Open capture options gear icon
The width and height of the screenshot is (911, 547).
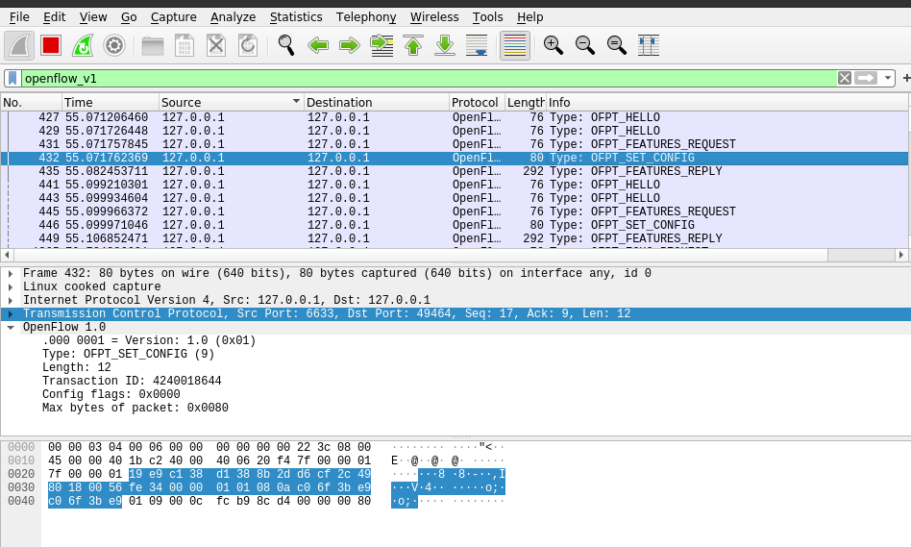coord(113,45)
